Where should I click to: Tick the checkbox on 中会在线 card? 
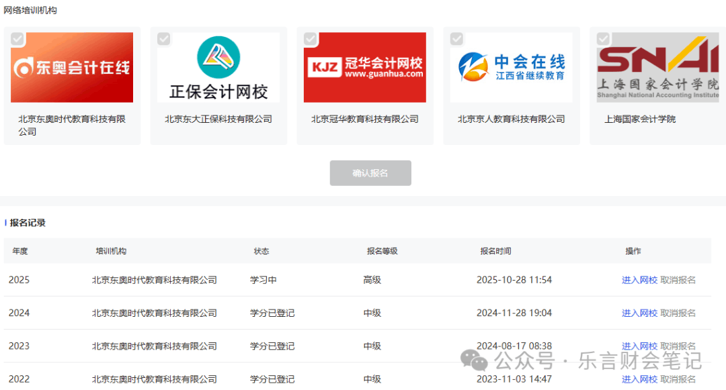click(457, 39)
